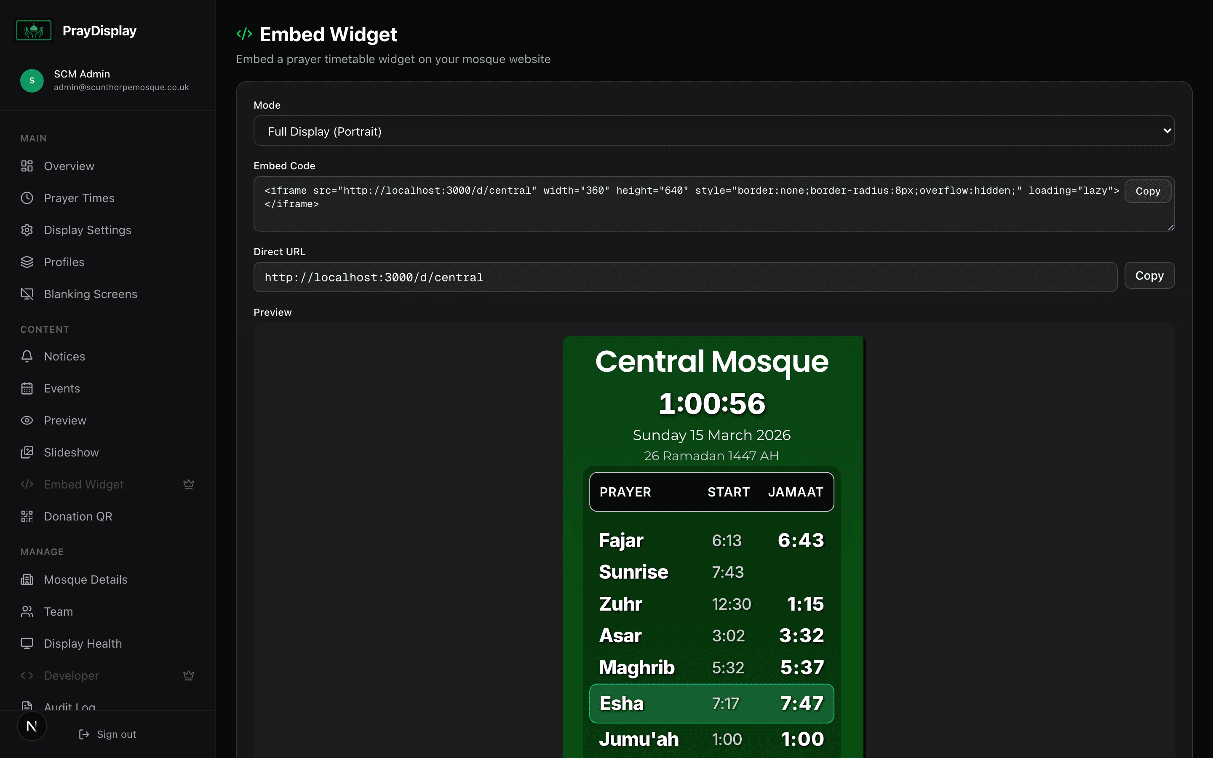The width and height of the screenshot is (1213, 758).
Task: Select the Preview eye icon
Action: [x=27, y=420]
